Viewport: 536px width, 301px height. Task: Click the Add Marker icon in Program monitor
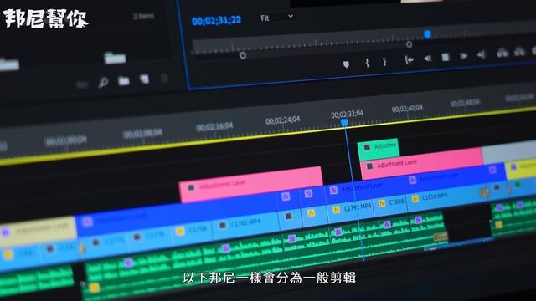click(x=346, y=64)
